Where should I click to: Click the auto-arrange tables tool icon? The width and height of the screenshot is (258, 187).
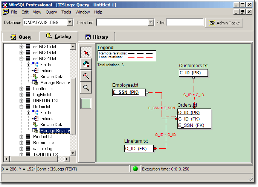click(86, 64)
